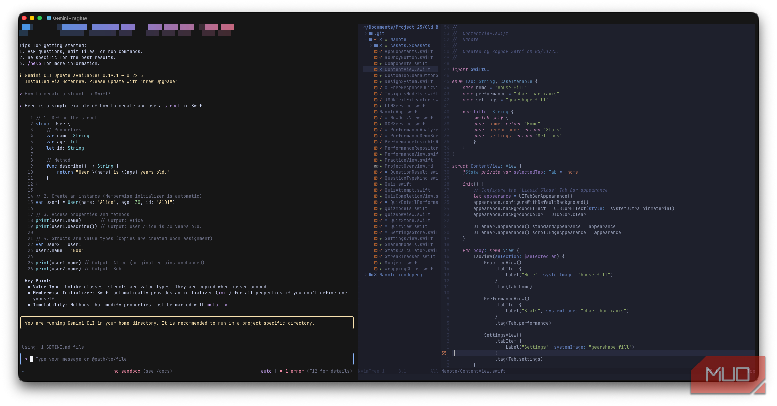777x406 pixels.
Task: Open DesignSystem.swift from the tree
Action: (409, 82)
